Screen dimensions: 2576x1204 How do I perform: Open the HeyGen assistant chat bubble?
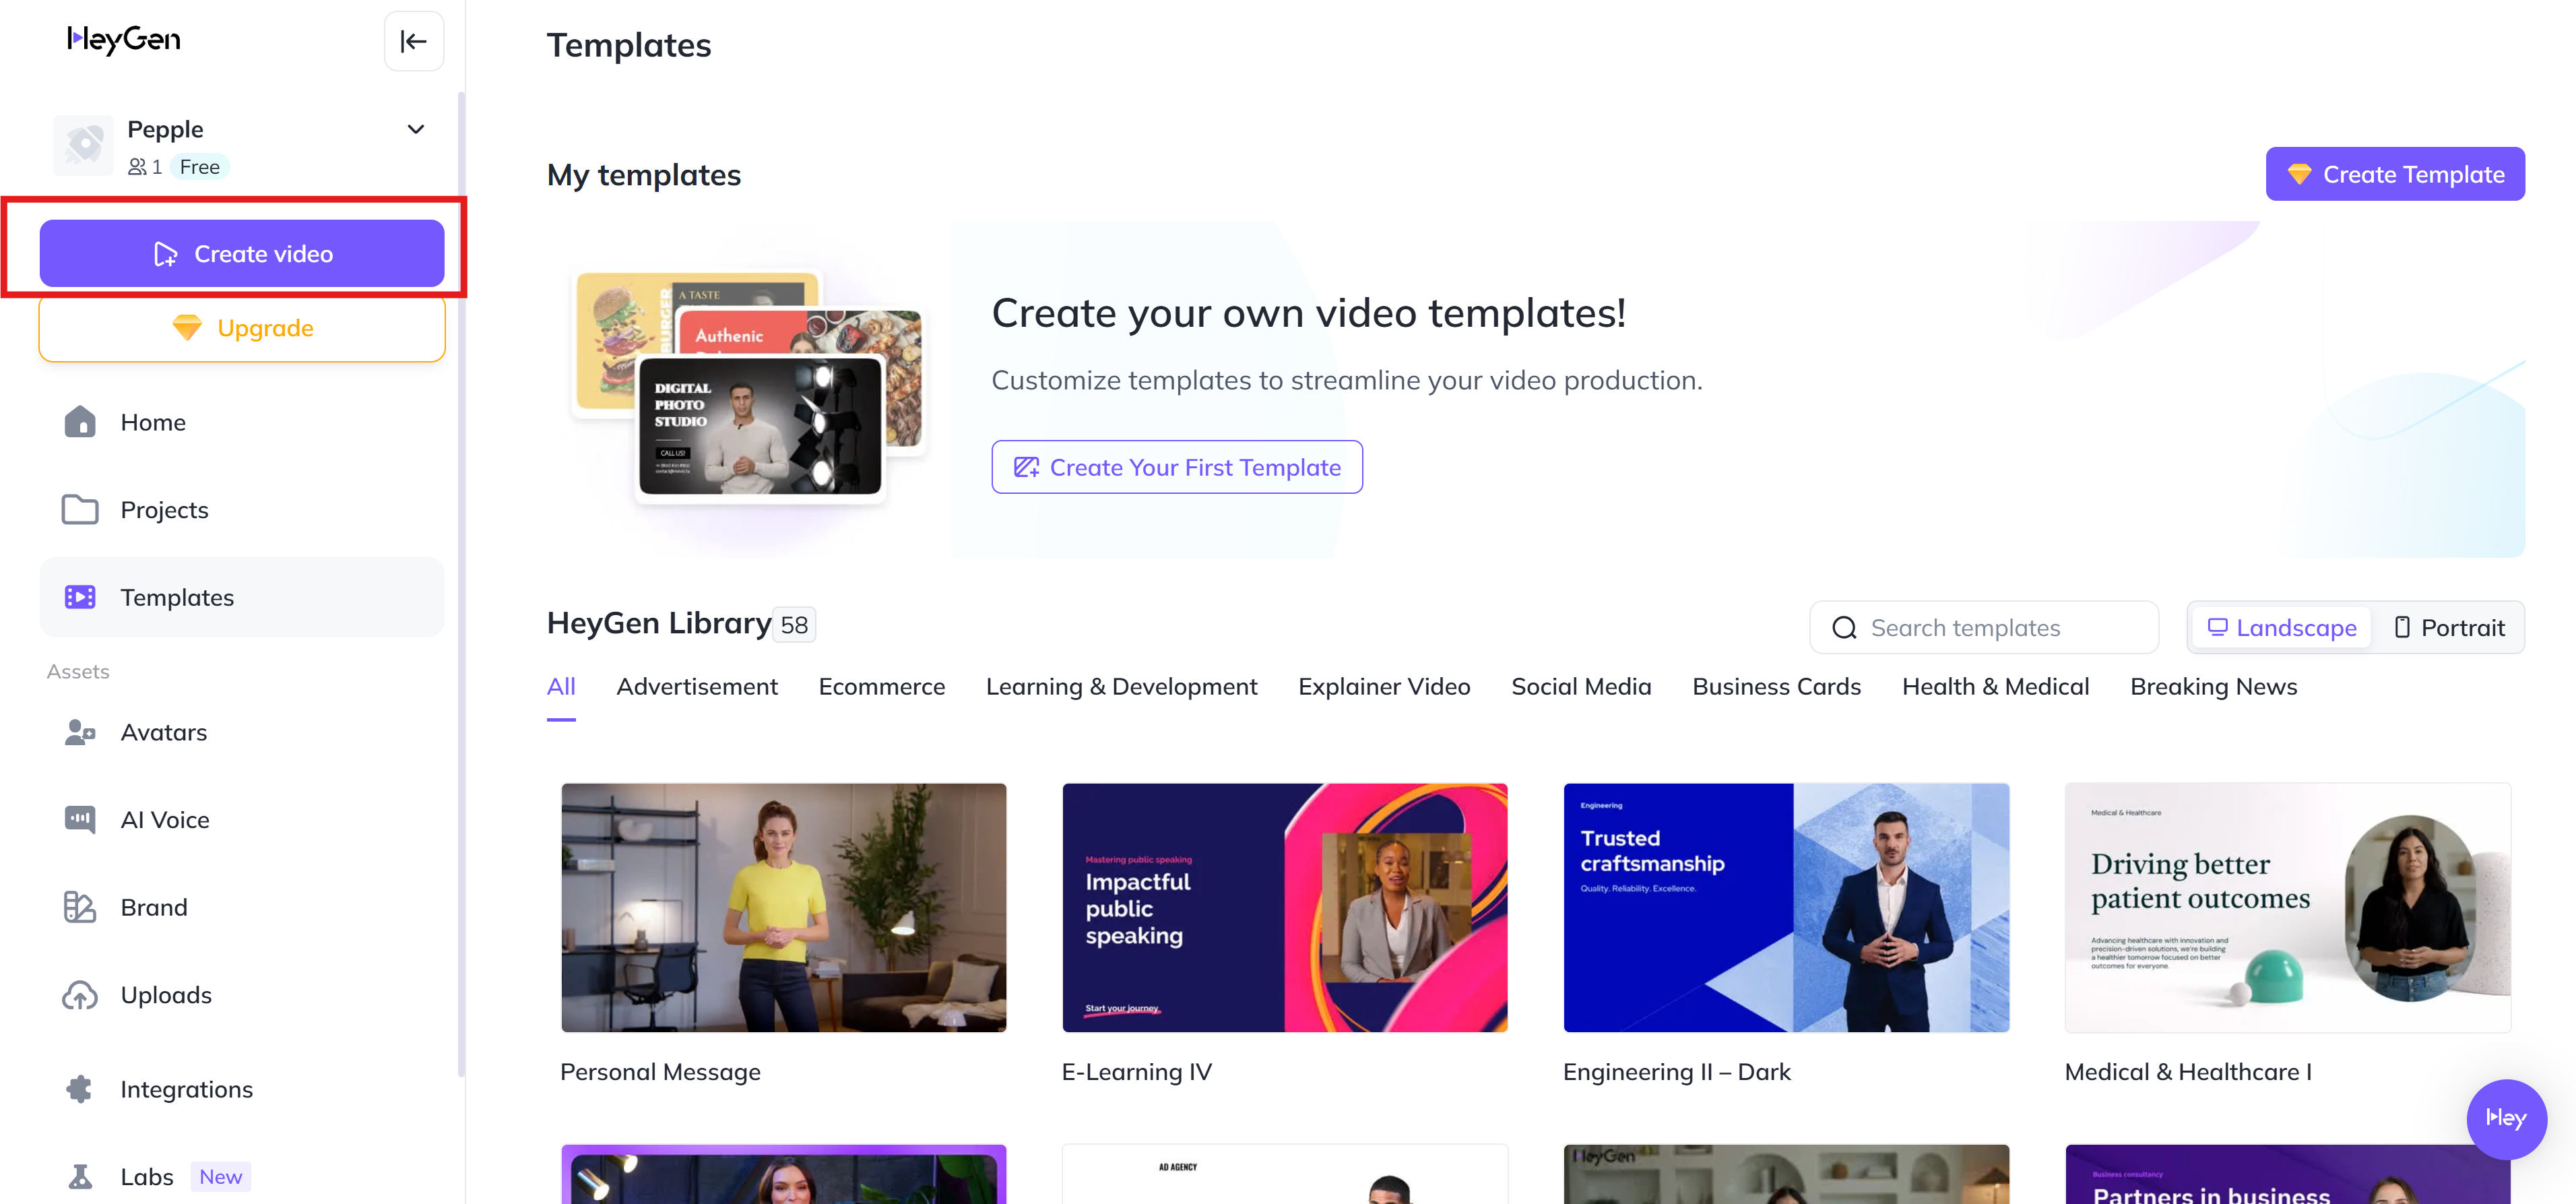(2506, 1119)
